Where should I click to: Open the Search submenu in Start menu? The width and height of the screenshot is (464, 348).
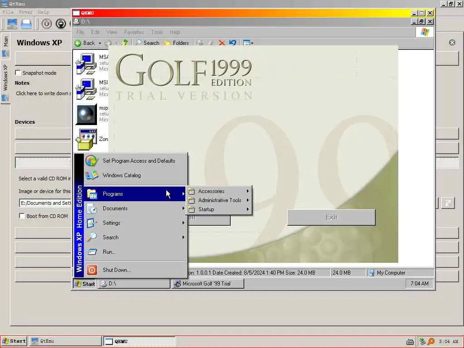click(x=135, y=237)
